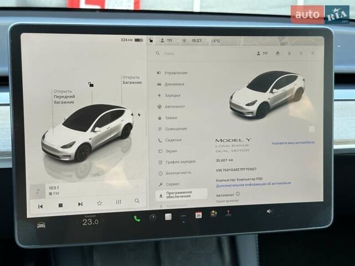Open Дополнительная информация об автомобиле link
The width and height of the screenshot is (355, 266).
[253, 185]
